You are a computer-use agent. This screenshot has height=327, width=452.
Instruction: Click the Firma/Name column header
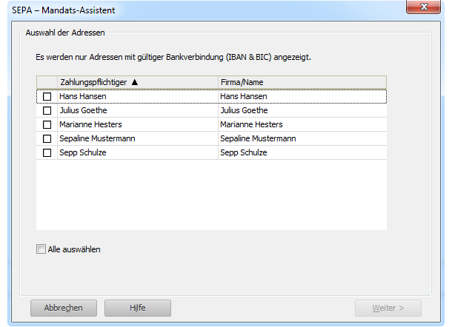[x=242, y=83]
